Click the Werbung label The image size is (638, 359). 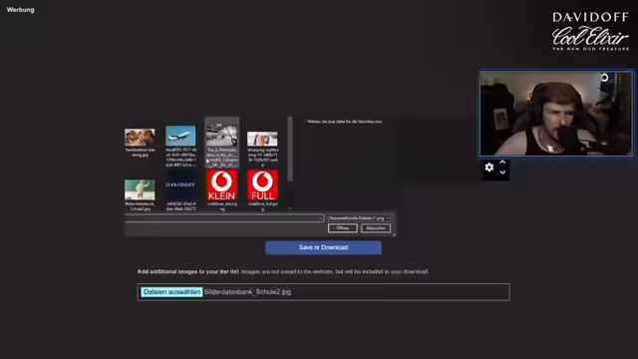tap(20, 10)
